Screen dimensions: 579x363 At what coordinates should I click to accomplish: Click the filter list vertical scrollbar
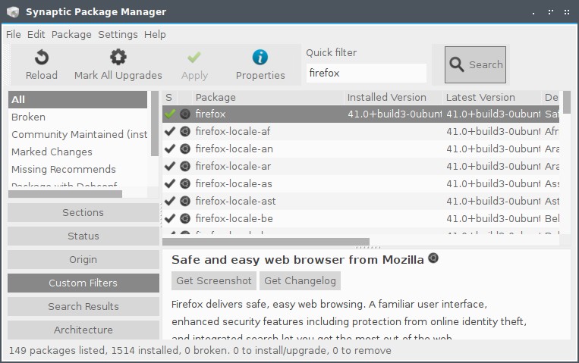coord(155,124)
